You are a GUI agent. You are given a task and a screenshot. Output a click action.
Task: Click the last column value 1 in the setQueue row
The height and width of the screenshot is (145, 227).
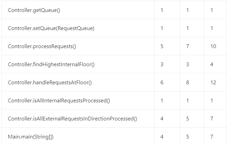[x=212, y=28]
